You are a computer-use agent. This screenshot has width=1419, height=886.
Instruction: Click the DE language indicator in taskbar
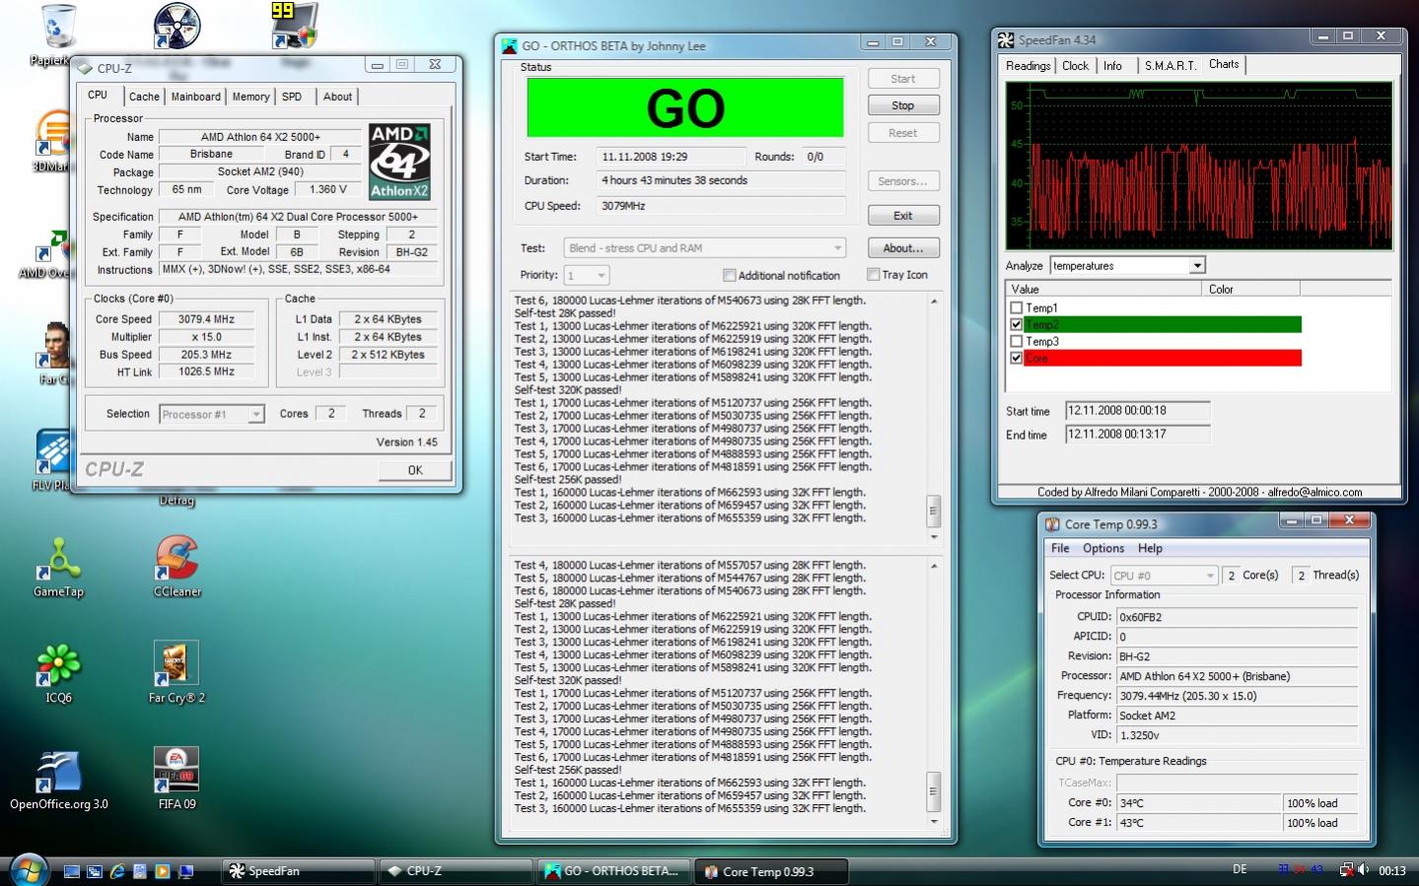tap(1240, 869)
